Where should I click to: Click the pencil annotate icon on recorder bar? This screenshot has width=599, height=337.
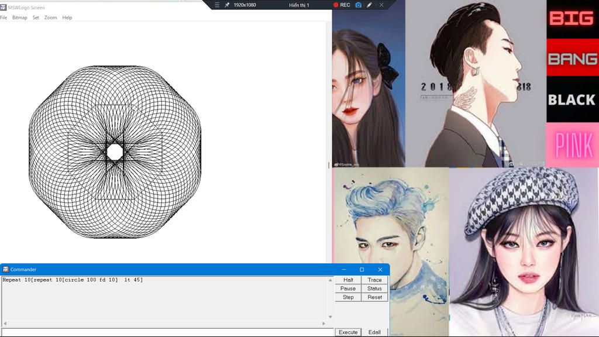tap(370, 5)
